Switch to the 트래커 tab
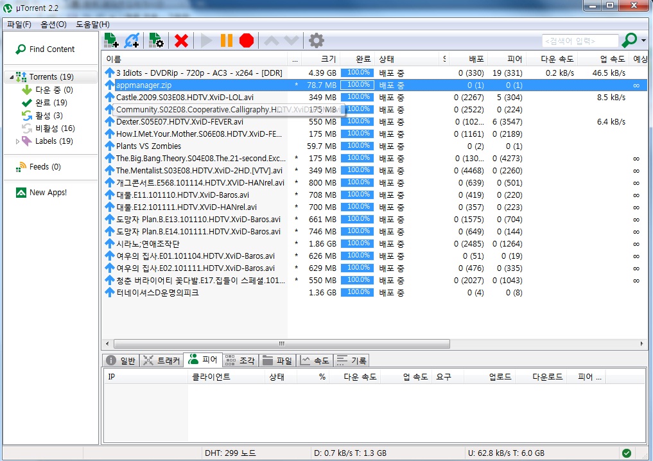 click(x=161, y=361)
